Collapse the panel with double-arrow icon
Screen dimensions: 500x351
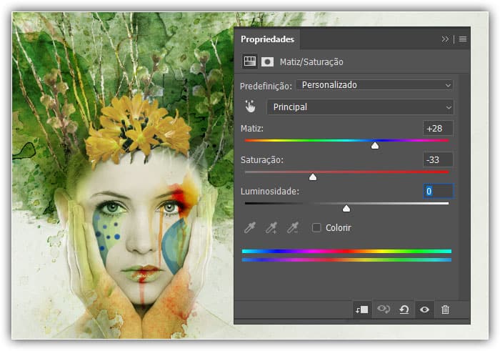click(445, 39)
